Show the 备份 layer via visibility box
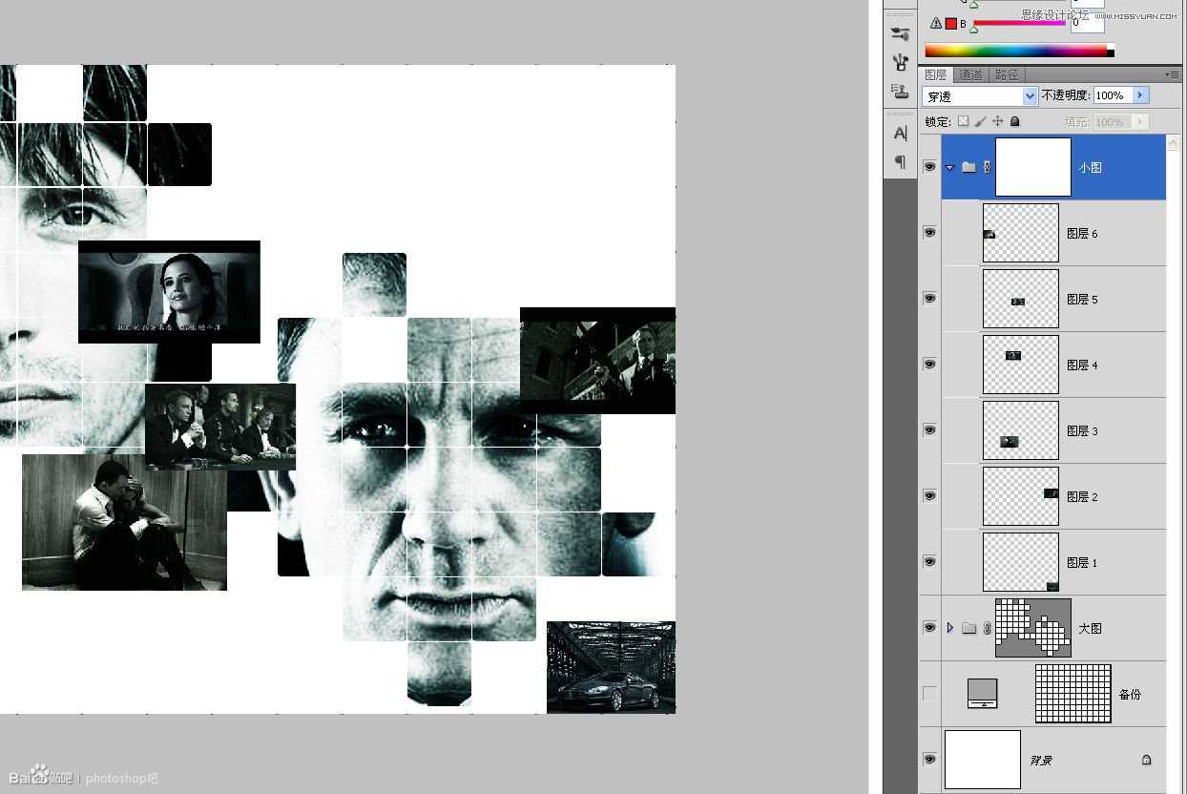This screenshot has width=1187, height=794. click(929, 694)
